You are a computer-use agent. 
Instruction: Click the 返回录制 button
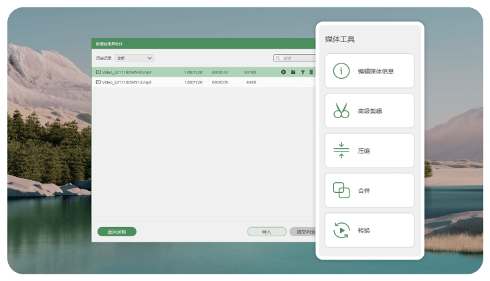[117, 232]
